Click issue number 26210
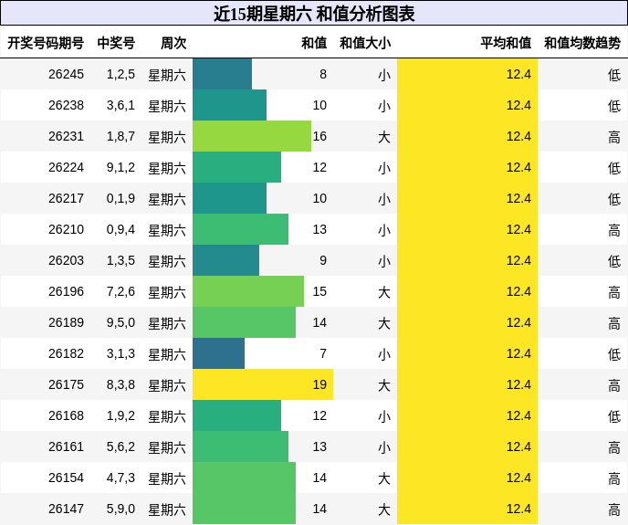The image size is (628, 525). [x=66, y=229]
